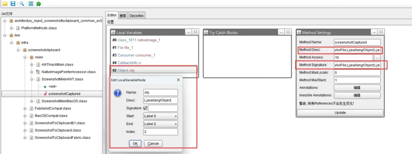Collapse the infra package node

point(11,42)
